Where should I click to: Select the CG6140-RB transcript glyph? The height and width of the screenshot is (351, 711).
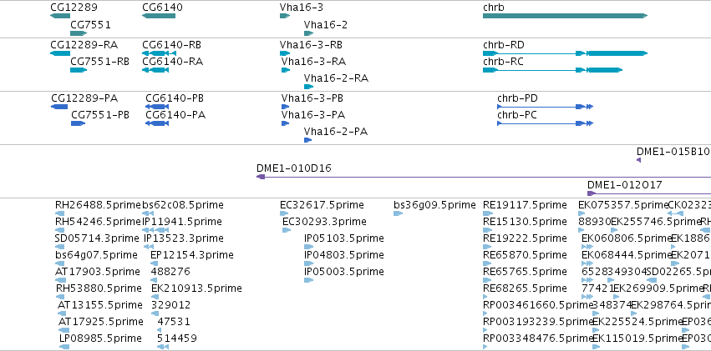[x=159, y=53]
